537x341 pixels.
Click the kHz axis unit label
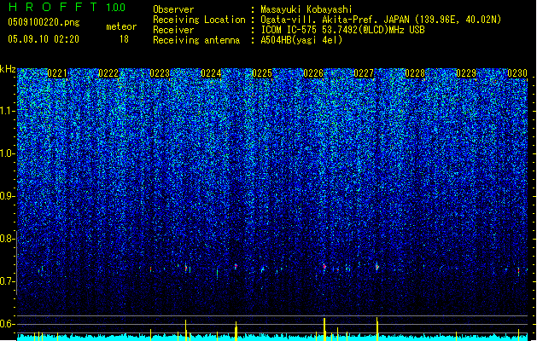click(8, 69)
